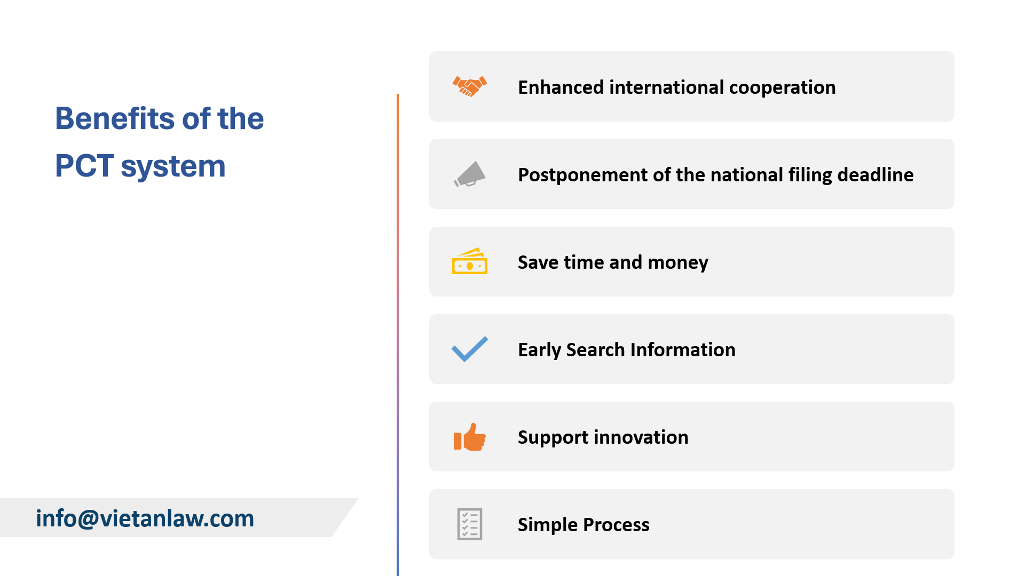1025x576 pixels.
Task: Click "Postponement of the national filing deadline" text
Action: coord(715,175)
